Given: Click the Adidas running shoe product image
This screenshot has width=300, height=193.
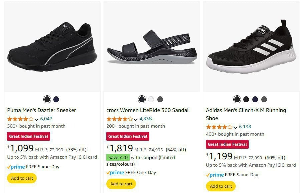Looking at the screenshot, I should [250, 47].
